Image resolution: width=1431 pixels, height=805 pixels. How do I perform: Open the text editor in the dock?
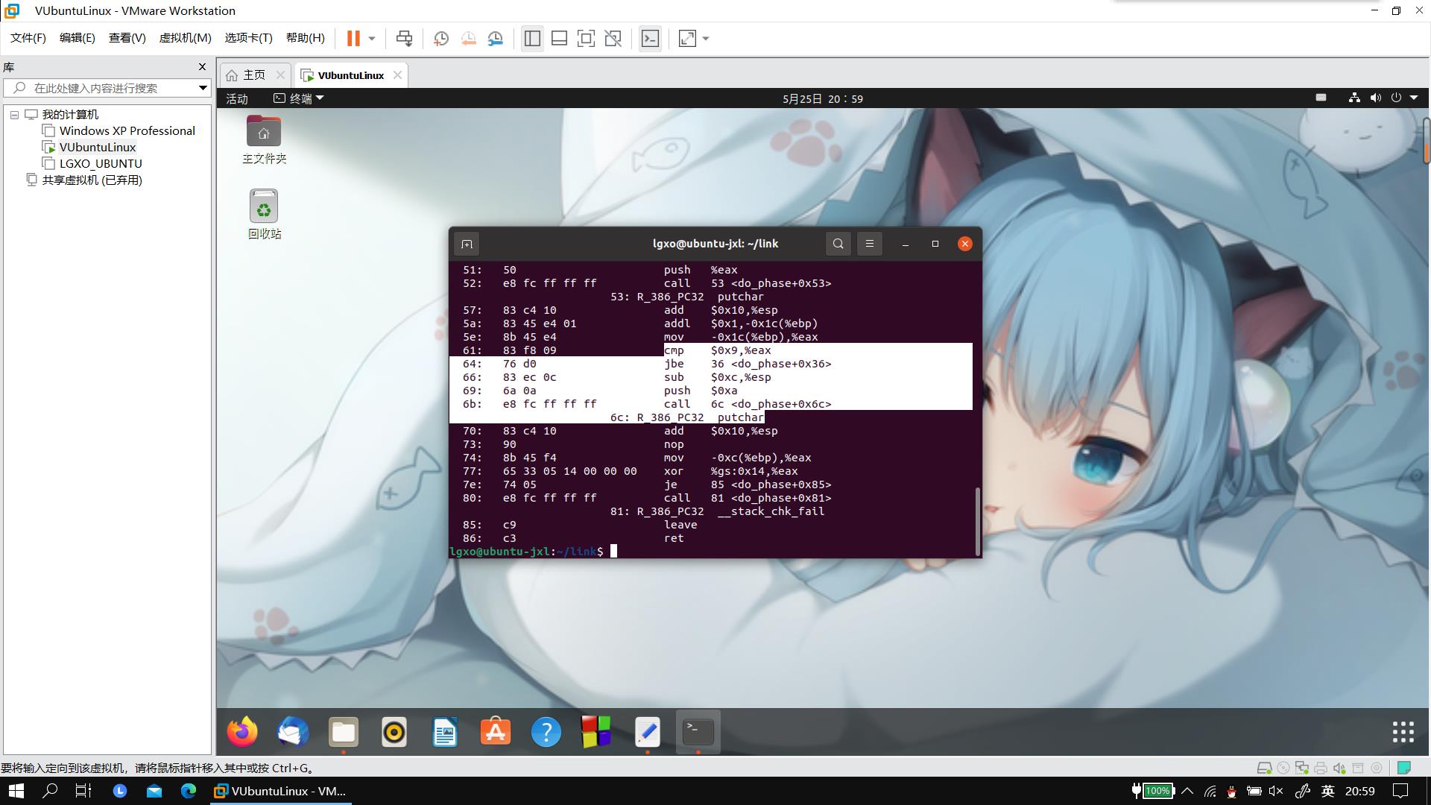click(647, 732)
